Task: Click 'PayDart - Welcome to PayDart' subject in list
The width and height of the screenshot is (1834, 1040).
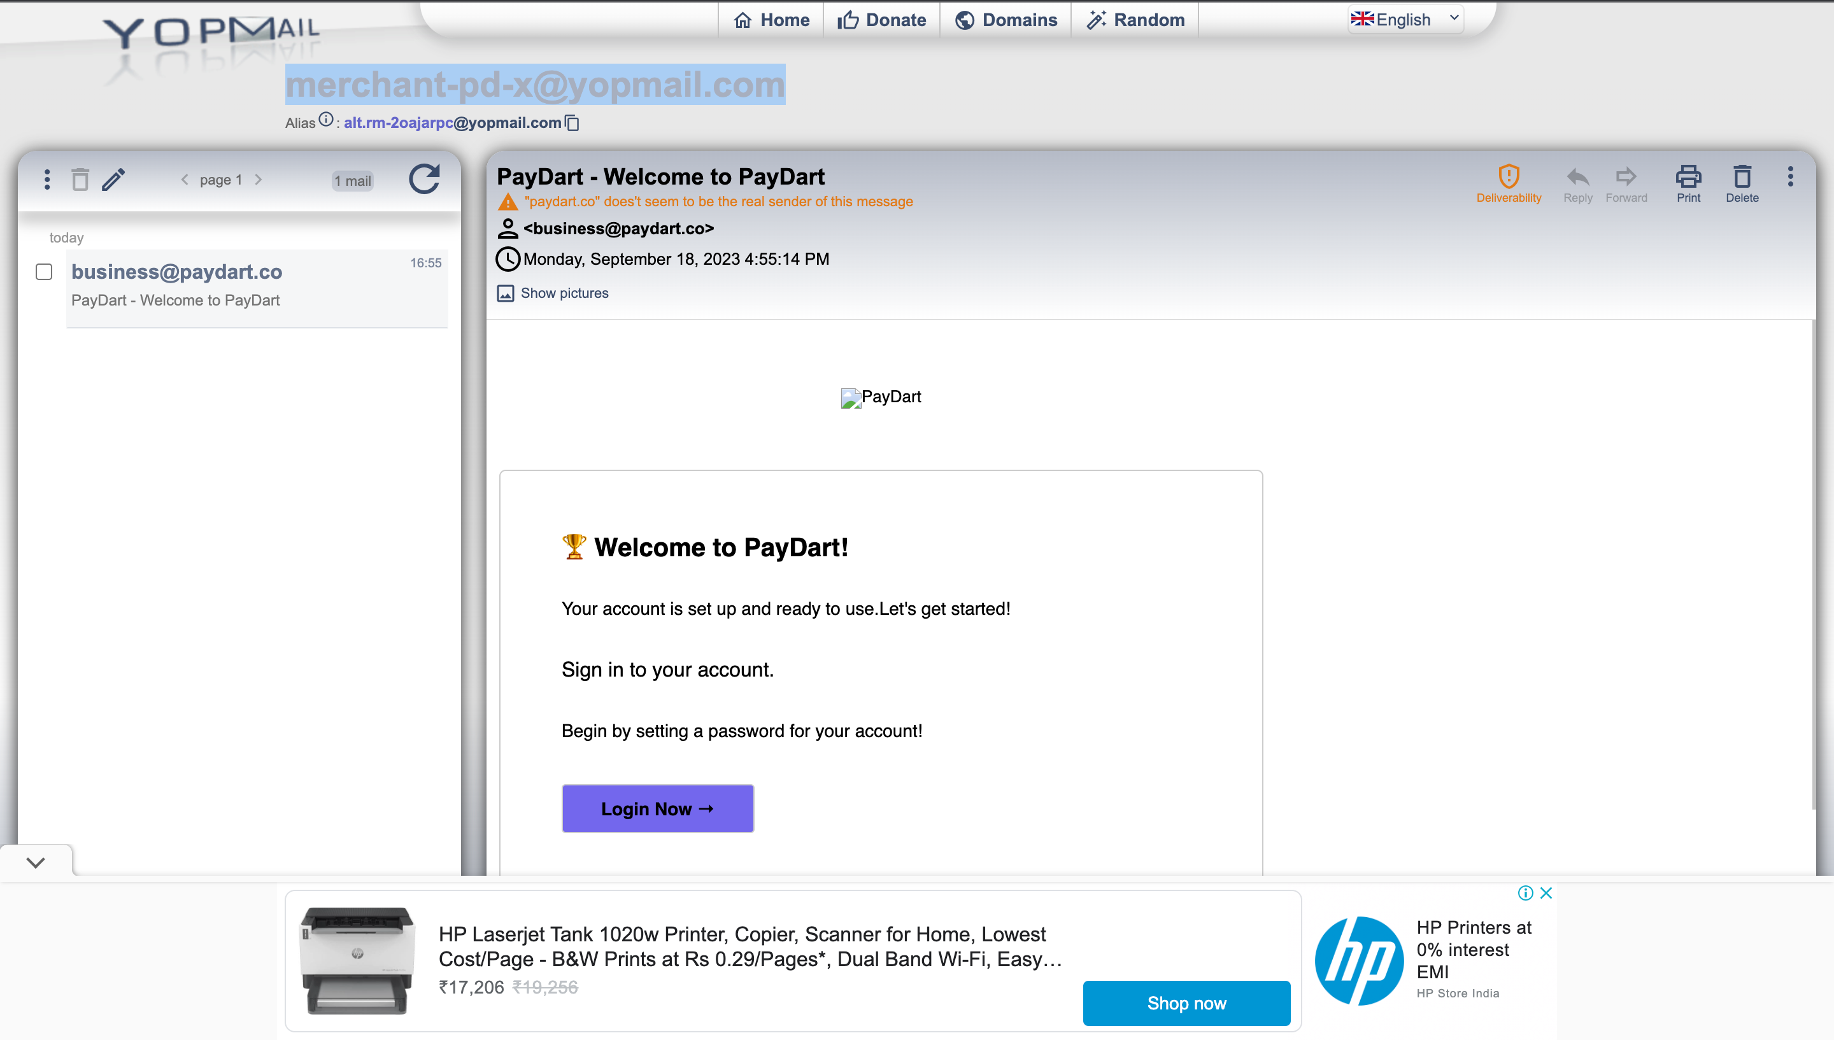Action: (175, 300)
